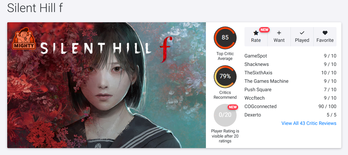Open the Shacknews review
Image resolution: width=348 pixels, height=155 pixels.
[x=290, y=64]
